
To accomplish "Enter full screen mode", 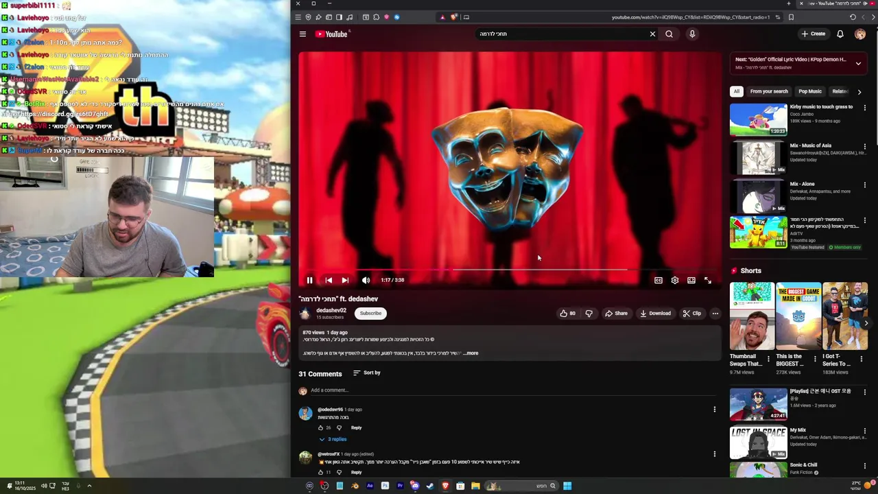I will pos(708,280).
